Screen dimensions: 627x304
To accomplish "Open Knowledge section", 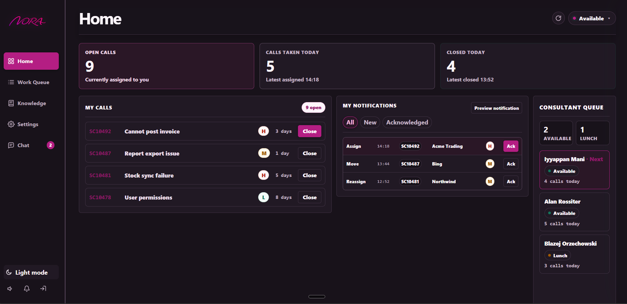I will pos(31,103).
